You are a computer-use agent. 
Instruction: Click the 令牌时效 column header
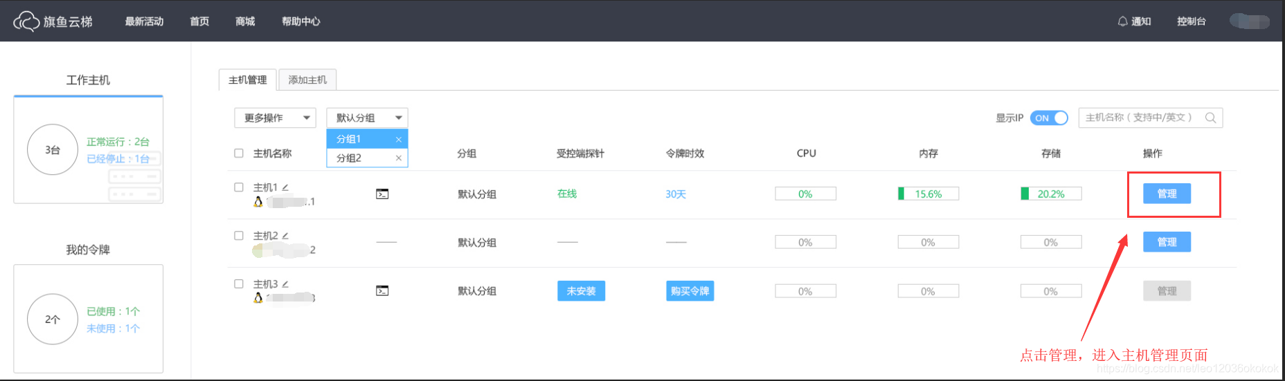685,154
